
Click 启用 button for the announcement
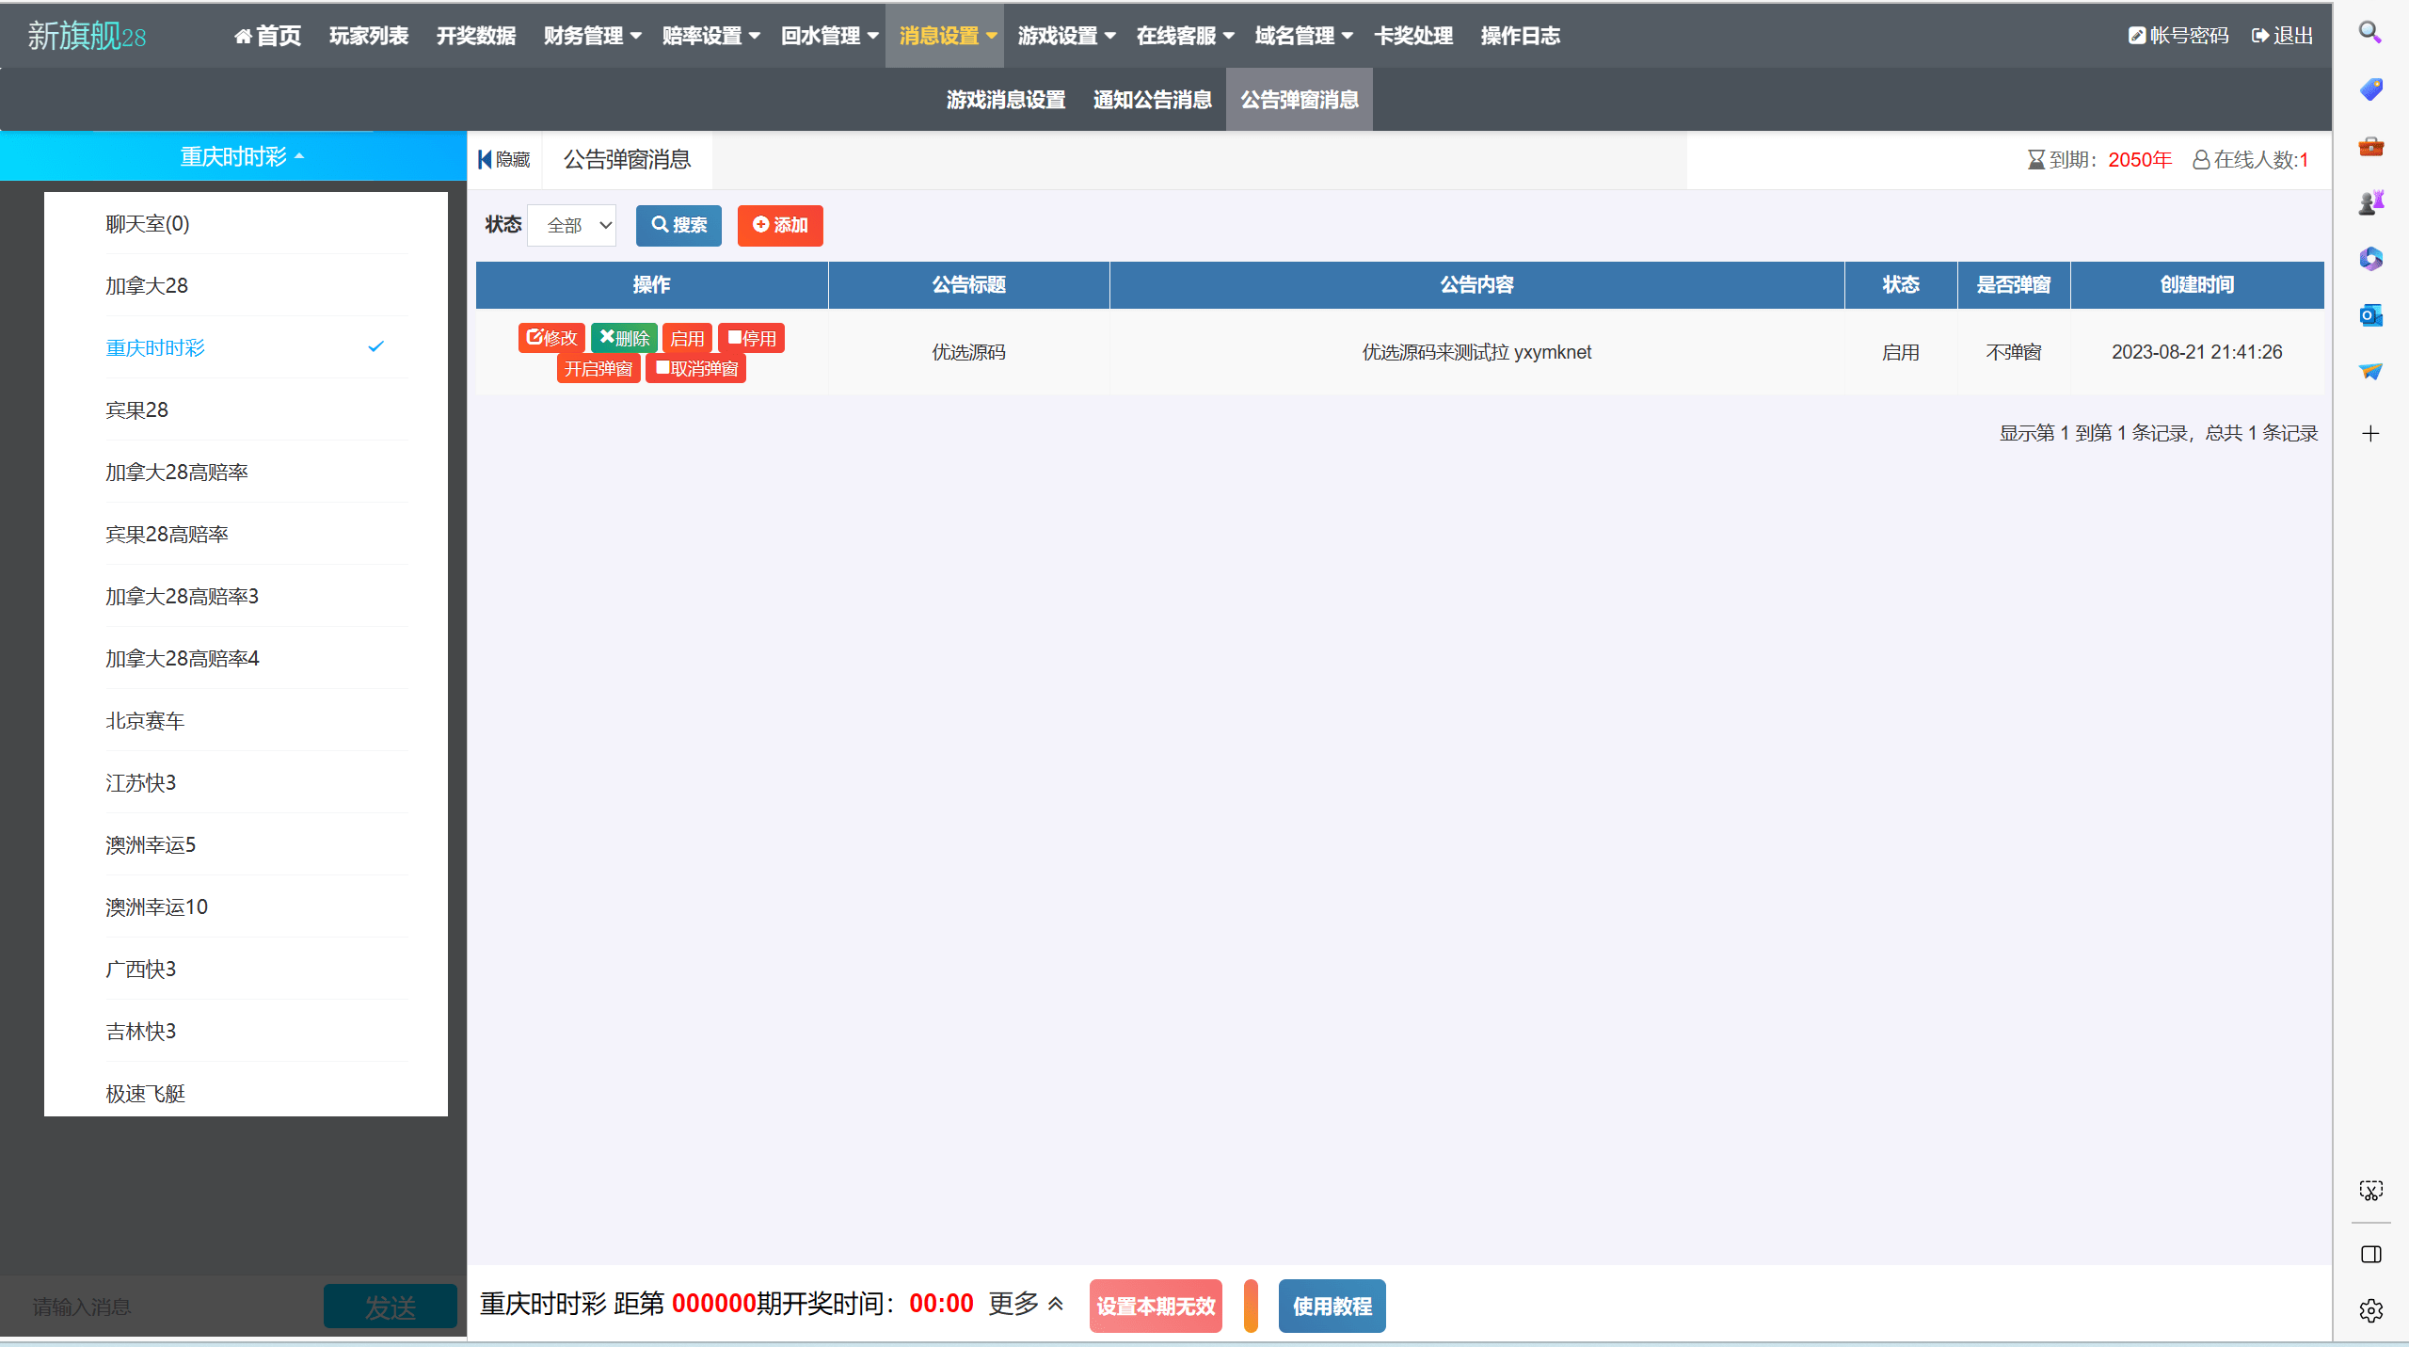pos(687,338)
